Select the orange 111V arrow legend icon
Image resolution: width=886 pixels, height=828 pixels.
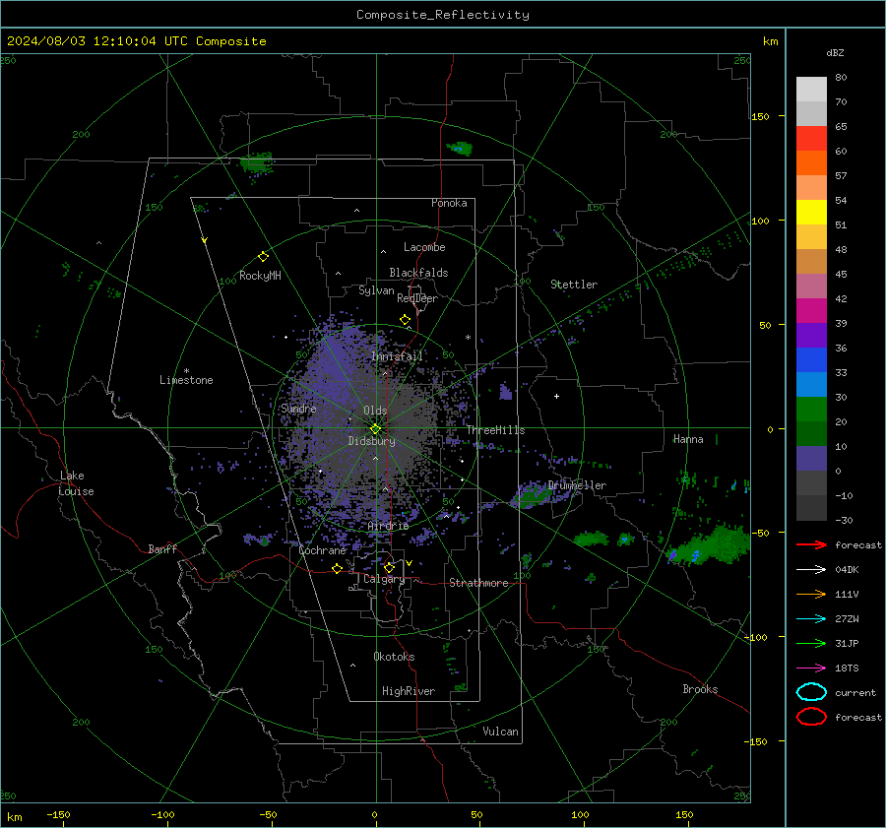811,594
